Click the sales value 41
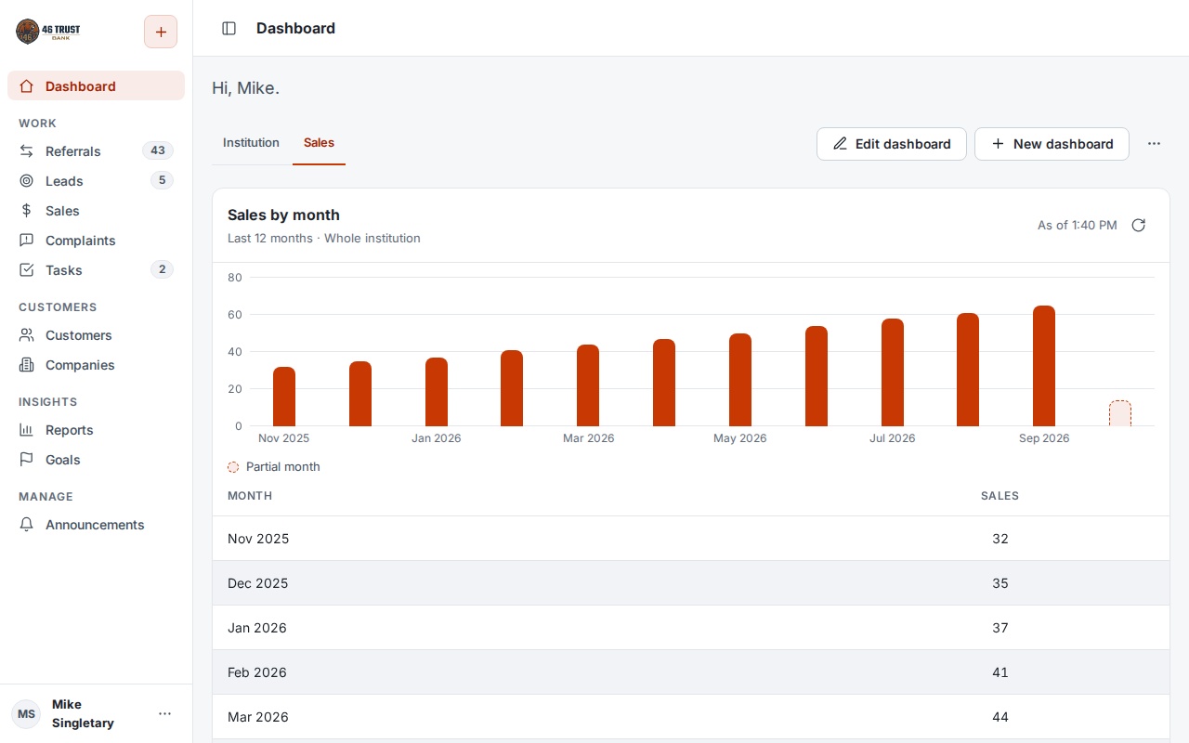This screenshot has width=1189, height=743. [x=1000, y=672]
